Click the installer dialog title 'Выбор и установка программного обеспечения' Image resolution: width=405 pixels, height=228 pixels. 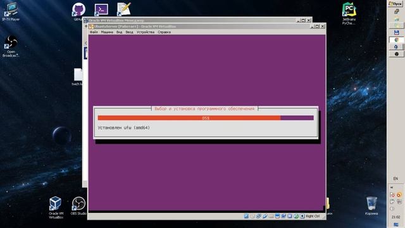coord(204,109)
